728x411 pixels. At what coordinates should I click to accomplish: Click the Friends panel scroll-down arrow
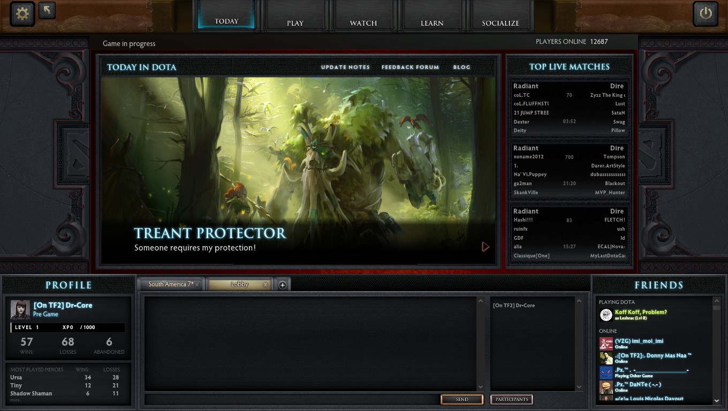coord(717,400)
